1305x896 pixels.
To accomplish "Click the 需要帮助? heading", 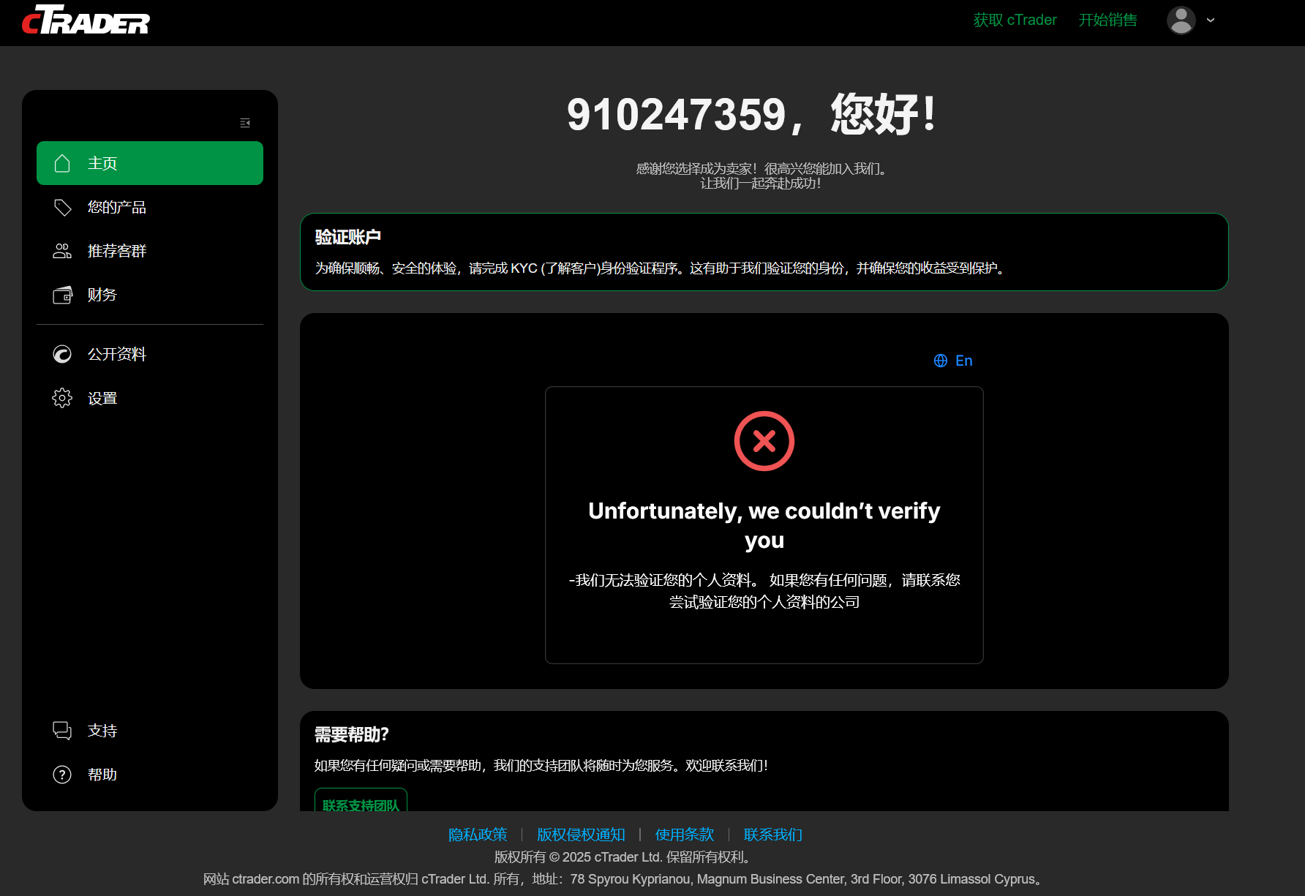I will click(x=352, y=734).
